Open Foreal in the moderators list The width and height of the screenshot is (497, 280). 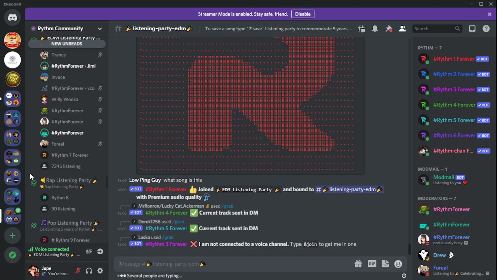click(x=454, y=270)
